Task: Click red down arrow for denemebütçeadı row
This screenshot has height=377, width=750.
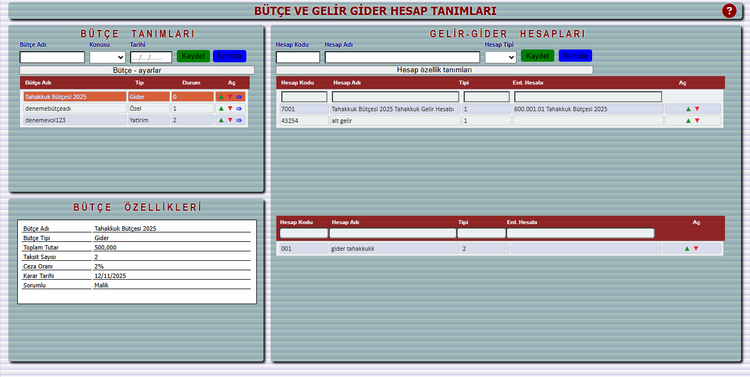Action: [230, 108]
